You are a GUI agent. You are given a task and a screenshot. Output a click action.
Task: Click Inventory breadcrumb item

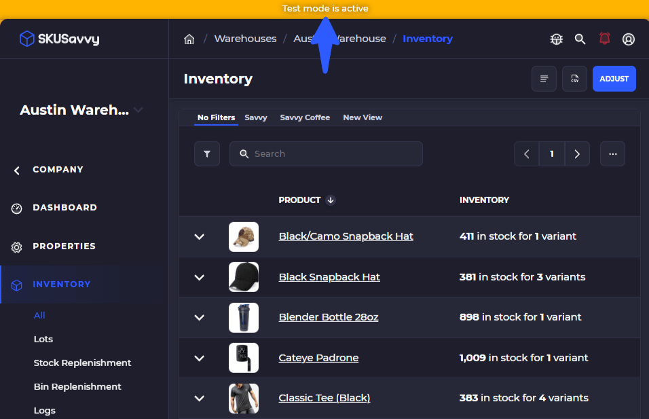[428, 39]
